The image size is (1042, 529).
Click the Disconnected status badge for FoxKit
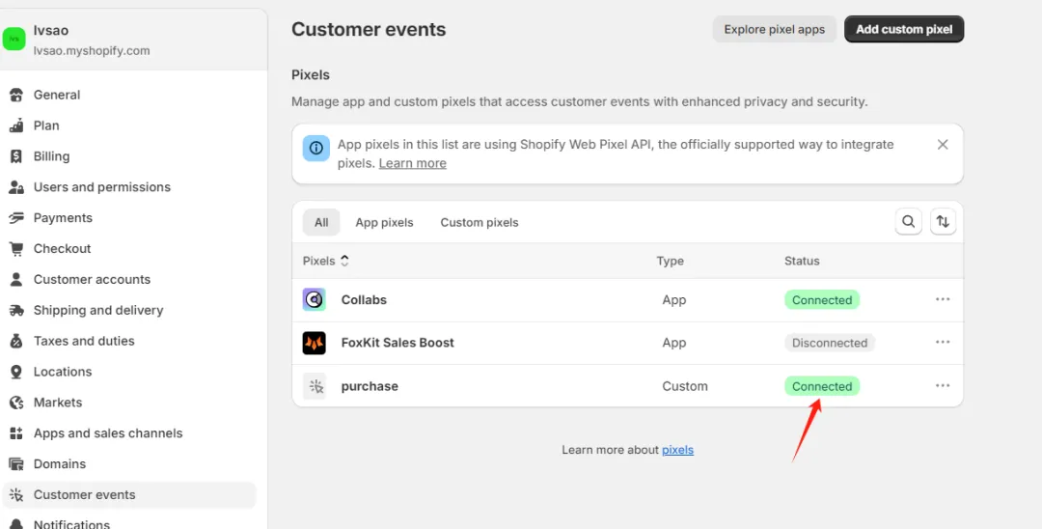[x=830, y=343]
